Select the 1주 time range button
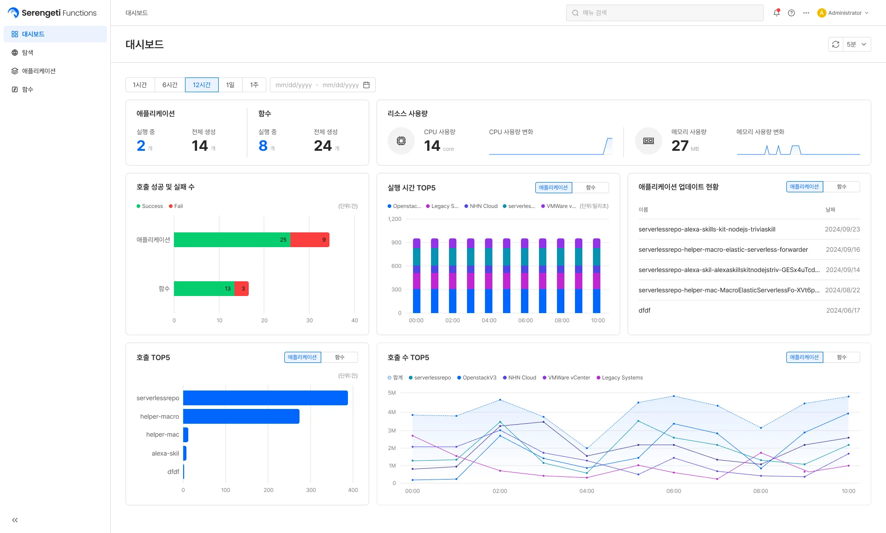886x533 pixels. (254, 85)
